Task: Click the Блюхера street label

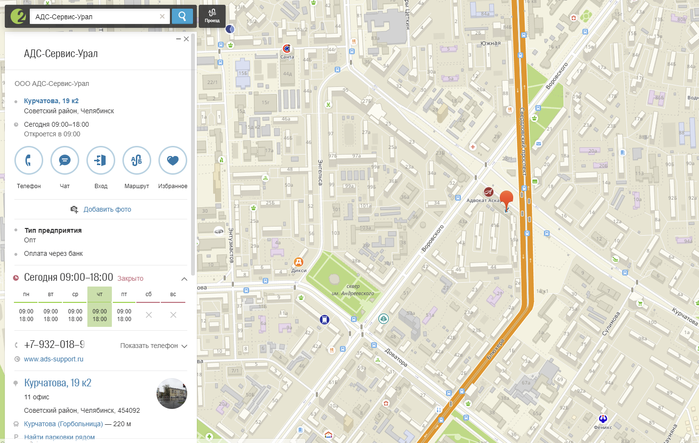Action: pyautogui.click(x=495, y=349)
